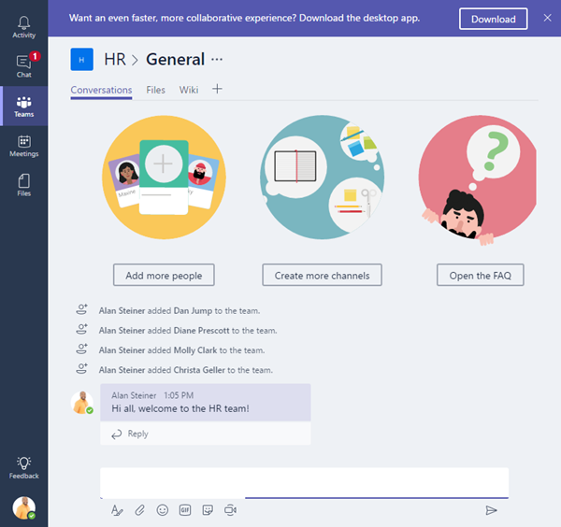Screen dimensions: 561x527
Task: Send the message with the arrow icon
Action: coord(491,510)
